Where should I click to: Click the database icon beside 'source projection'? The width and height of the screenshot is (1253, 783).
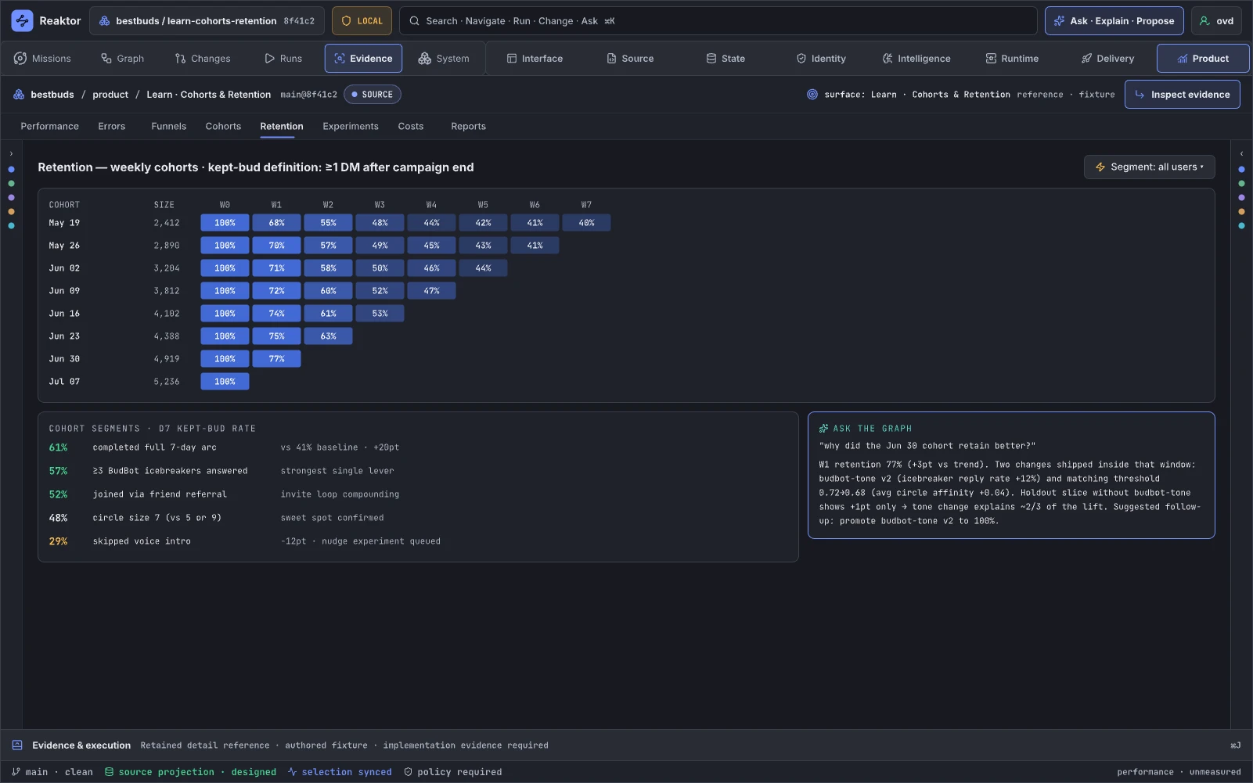110,772
